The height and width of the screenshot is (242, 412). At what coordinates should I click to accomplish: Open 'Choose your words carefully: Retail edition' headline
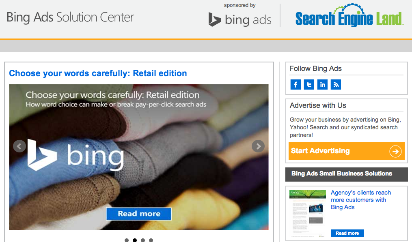pos(98,73)
